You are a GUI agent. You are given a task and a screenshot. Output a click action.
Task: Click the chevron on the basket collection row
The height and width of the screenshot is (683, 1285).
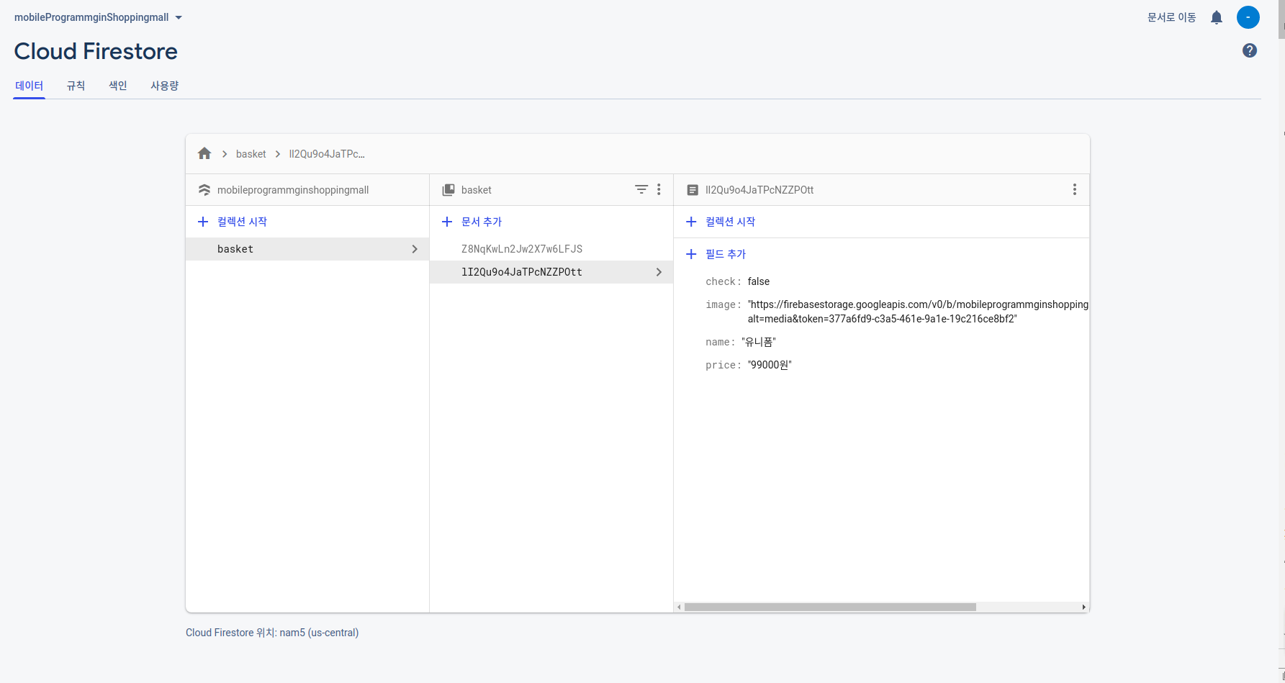click(x=415, y=248)
